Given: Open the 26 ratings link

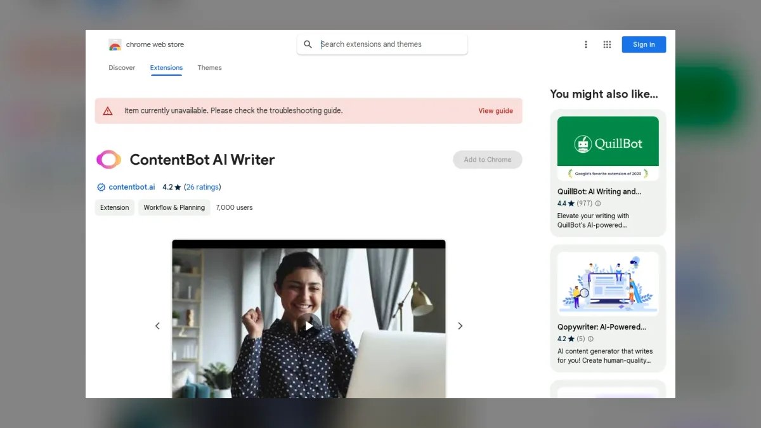Looking at the screenshot, I should click(202, 187).
